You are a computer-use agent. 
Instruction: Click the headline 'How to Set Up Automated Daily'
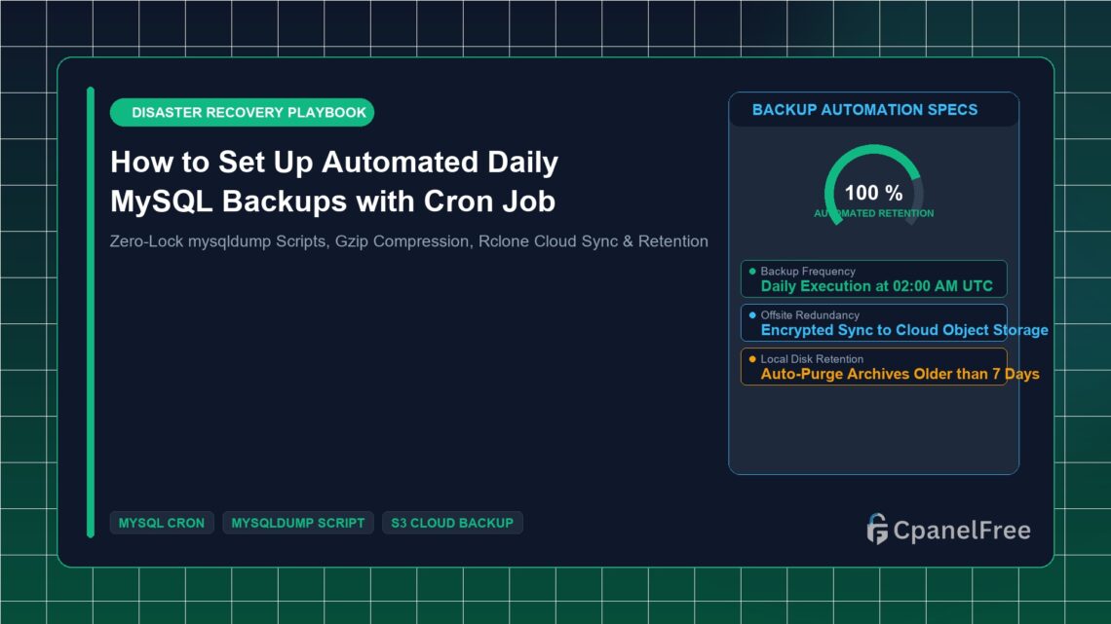334,162
